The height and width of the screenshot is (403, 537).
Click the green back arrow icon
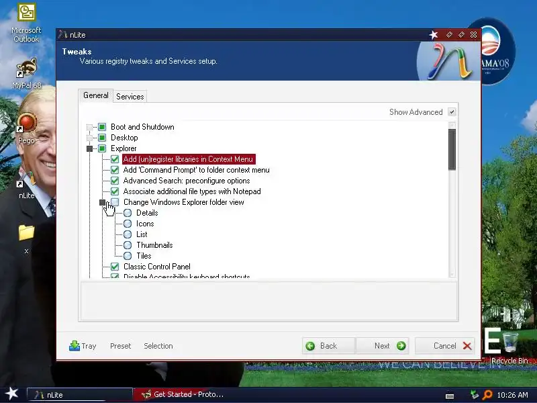310,346
